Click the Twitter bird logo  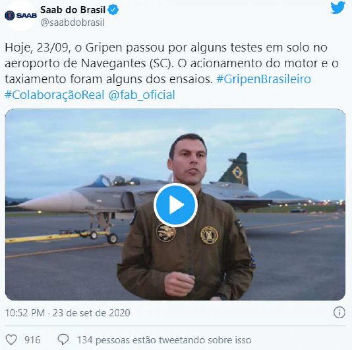338,8
